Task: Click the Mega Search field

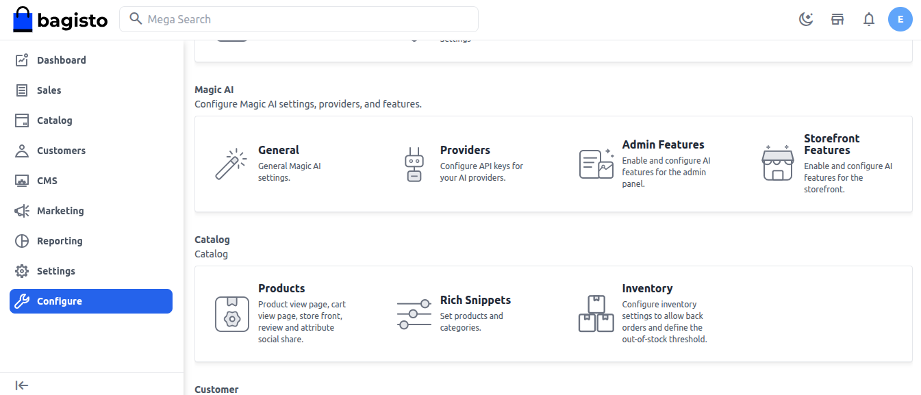Action: (x=299, y=19)
